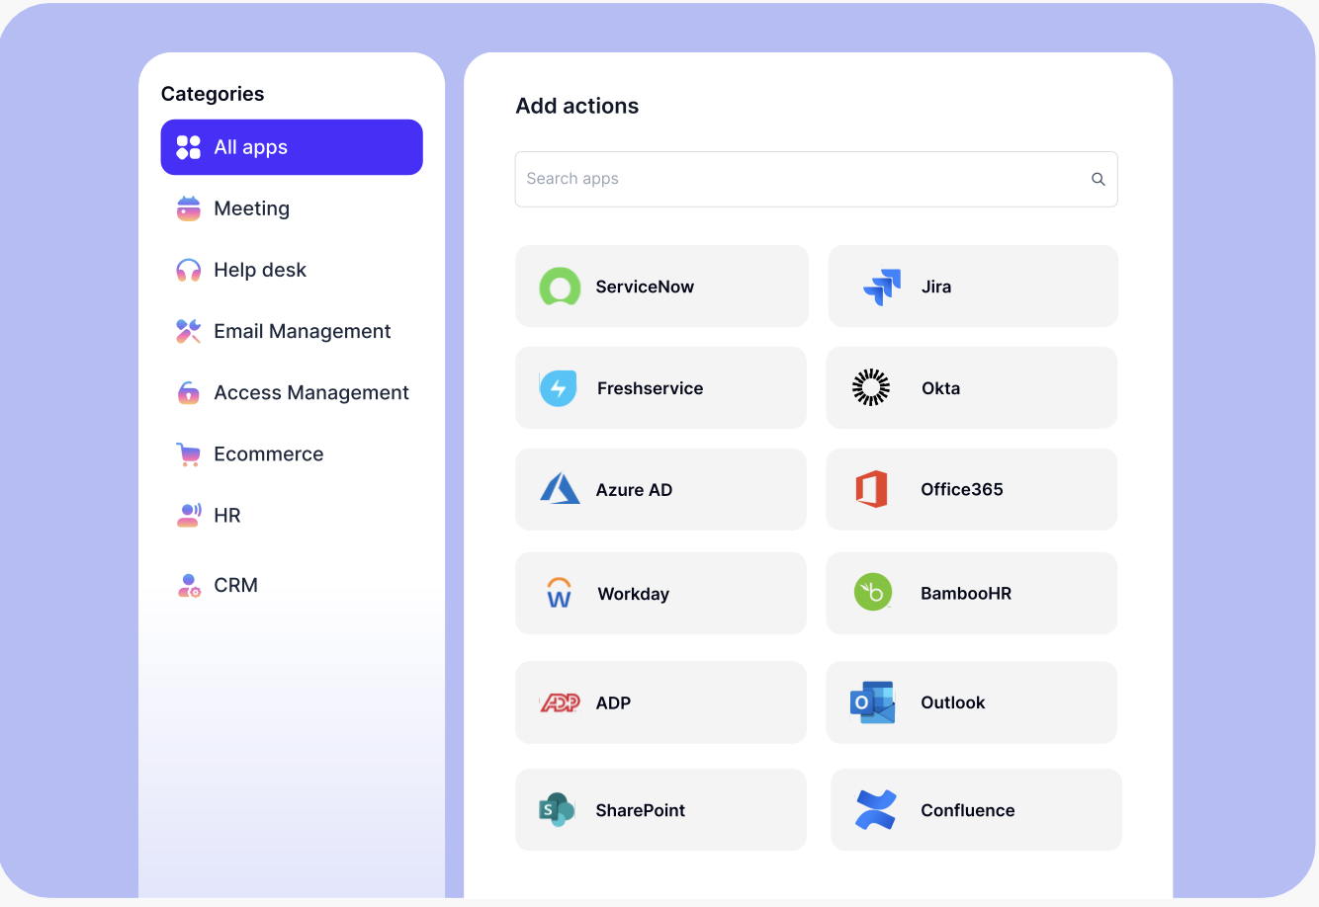Image resolution: width=1319 pixels, height=907 pixels.
Task: Click the Azure AD logo
Action: tap(560, 489)
